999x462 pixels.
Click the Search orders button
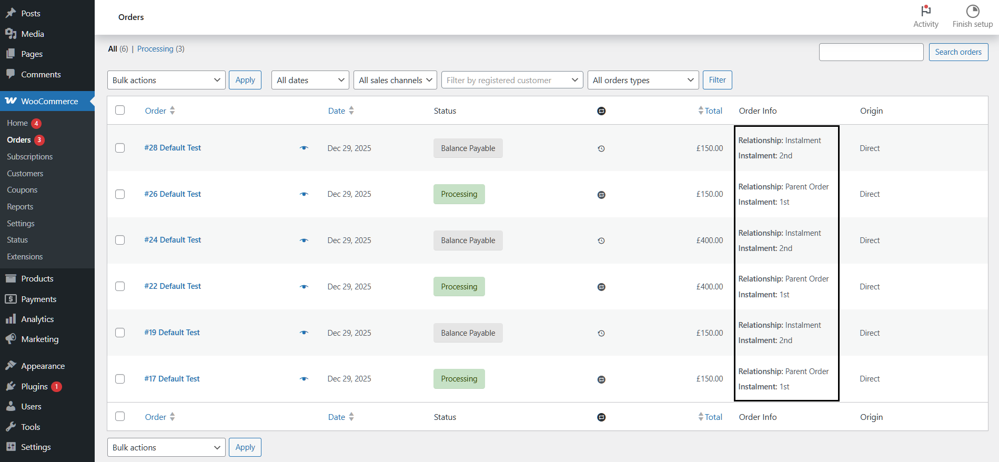(x=958, y=52)
